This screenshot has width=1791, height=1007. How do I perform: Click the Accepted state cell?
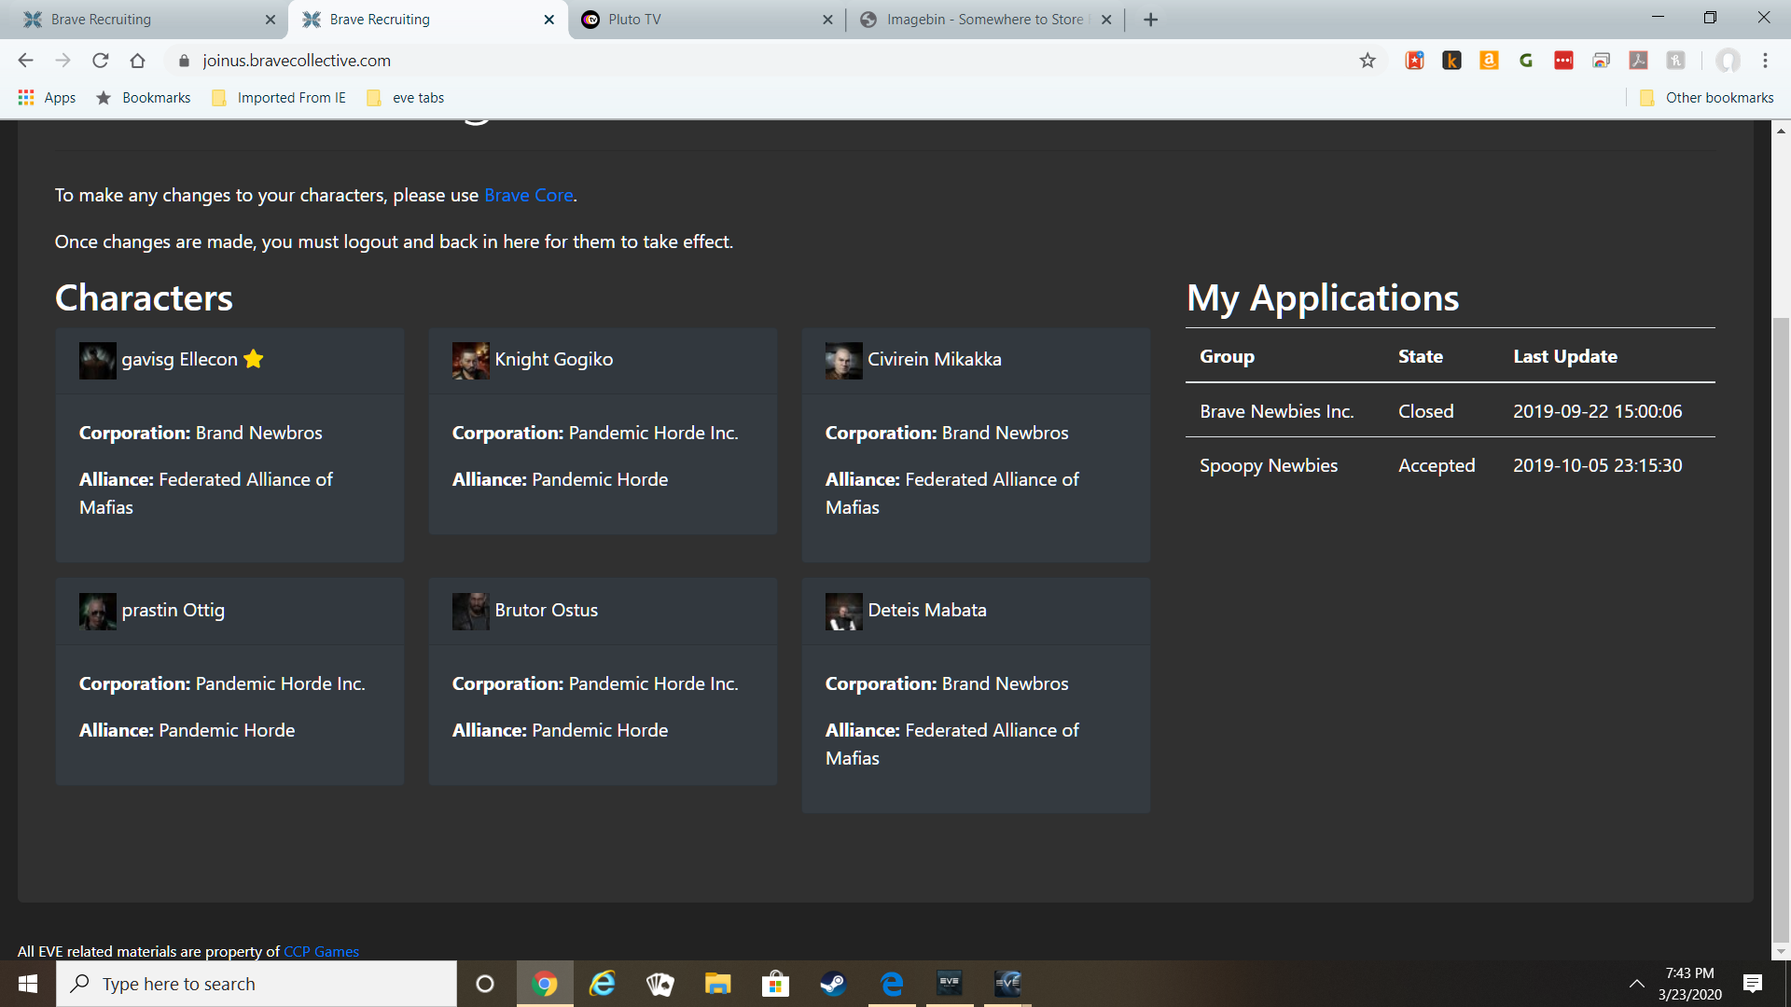(x=1437, y=465)
